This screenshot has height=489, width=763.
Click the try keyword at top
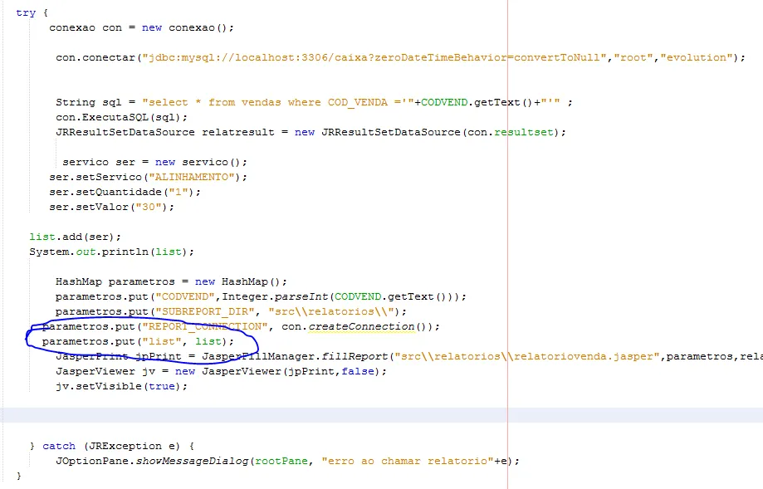click(x=26, y=12)
